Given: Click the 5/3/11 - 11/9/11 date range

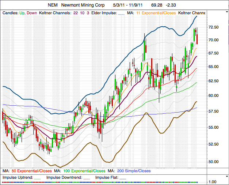Looking at the screenshot, I should point(127,5).
